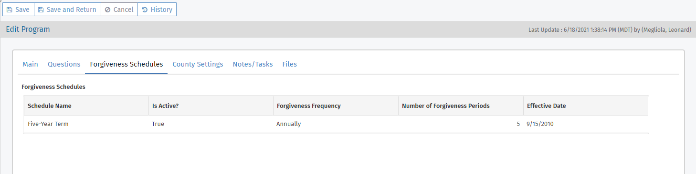Image resolution: width=696 pixels, height=174 pixels.
Task: Sort by Schedule Name column header
Action: 86,106
